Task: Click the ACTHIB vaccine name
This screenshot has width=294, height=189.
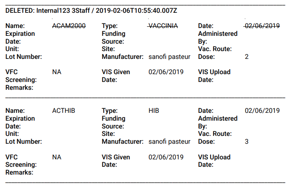Action: pyautogui.click(x=64, y=111)
